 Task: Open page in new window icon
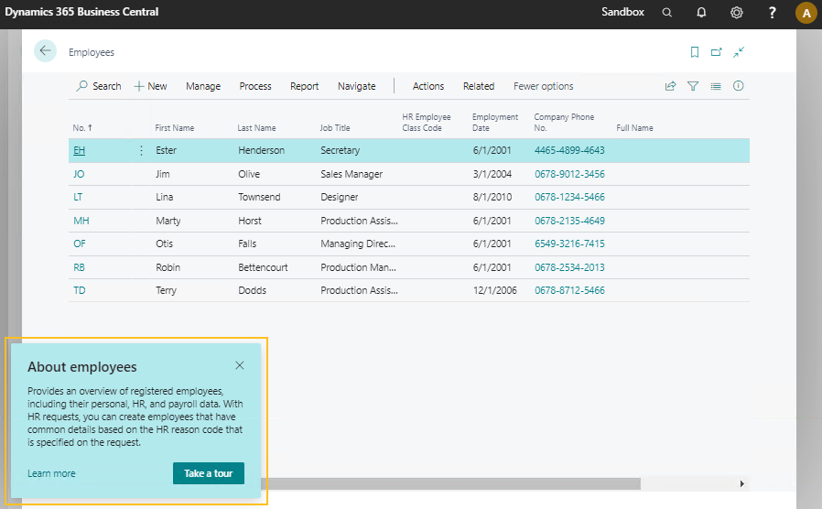pos(716,52)
